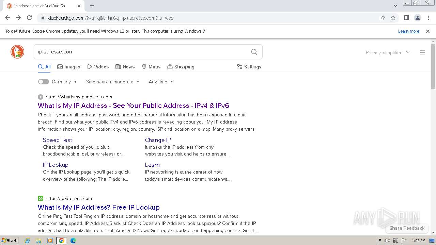The image size is (436, 245).
Task: Expand the 'Privacy, simplified.' dropdown
Action: pyautogui.click(x=388, y=52)
